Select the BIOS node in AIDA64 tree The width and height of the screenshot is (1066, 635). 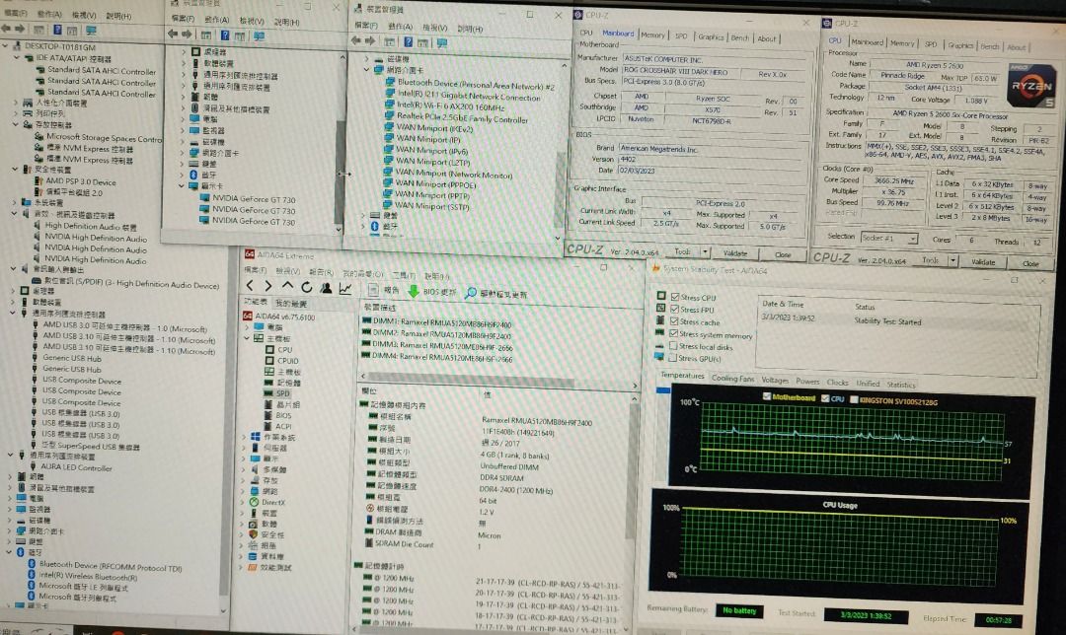283,415
